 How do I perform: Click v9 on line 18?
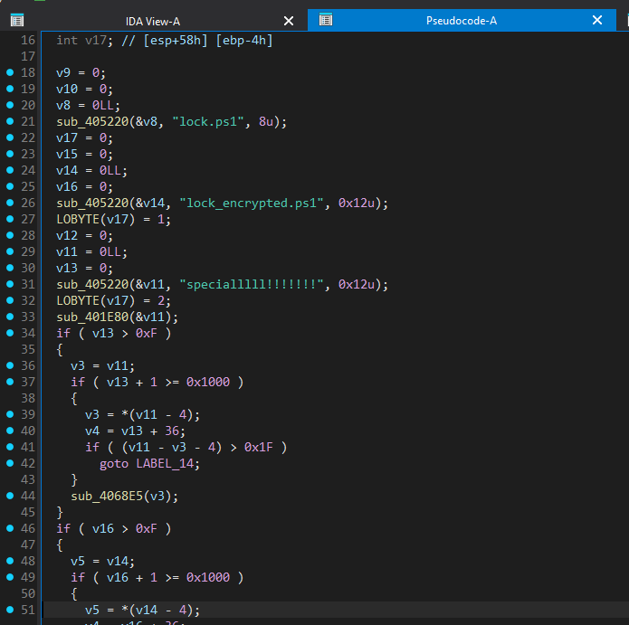[63, 72]
